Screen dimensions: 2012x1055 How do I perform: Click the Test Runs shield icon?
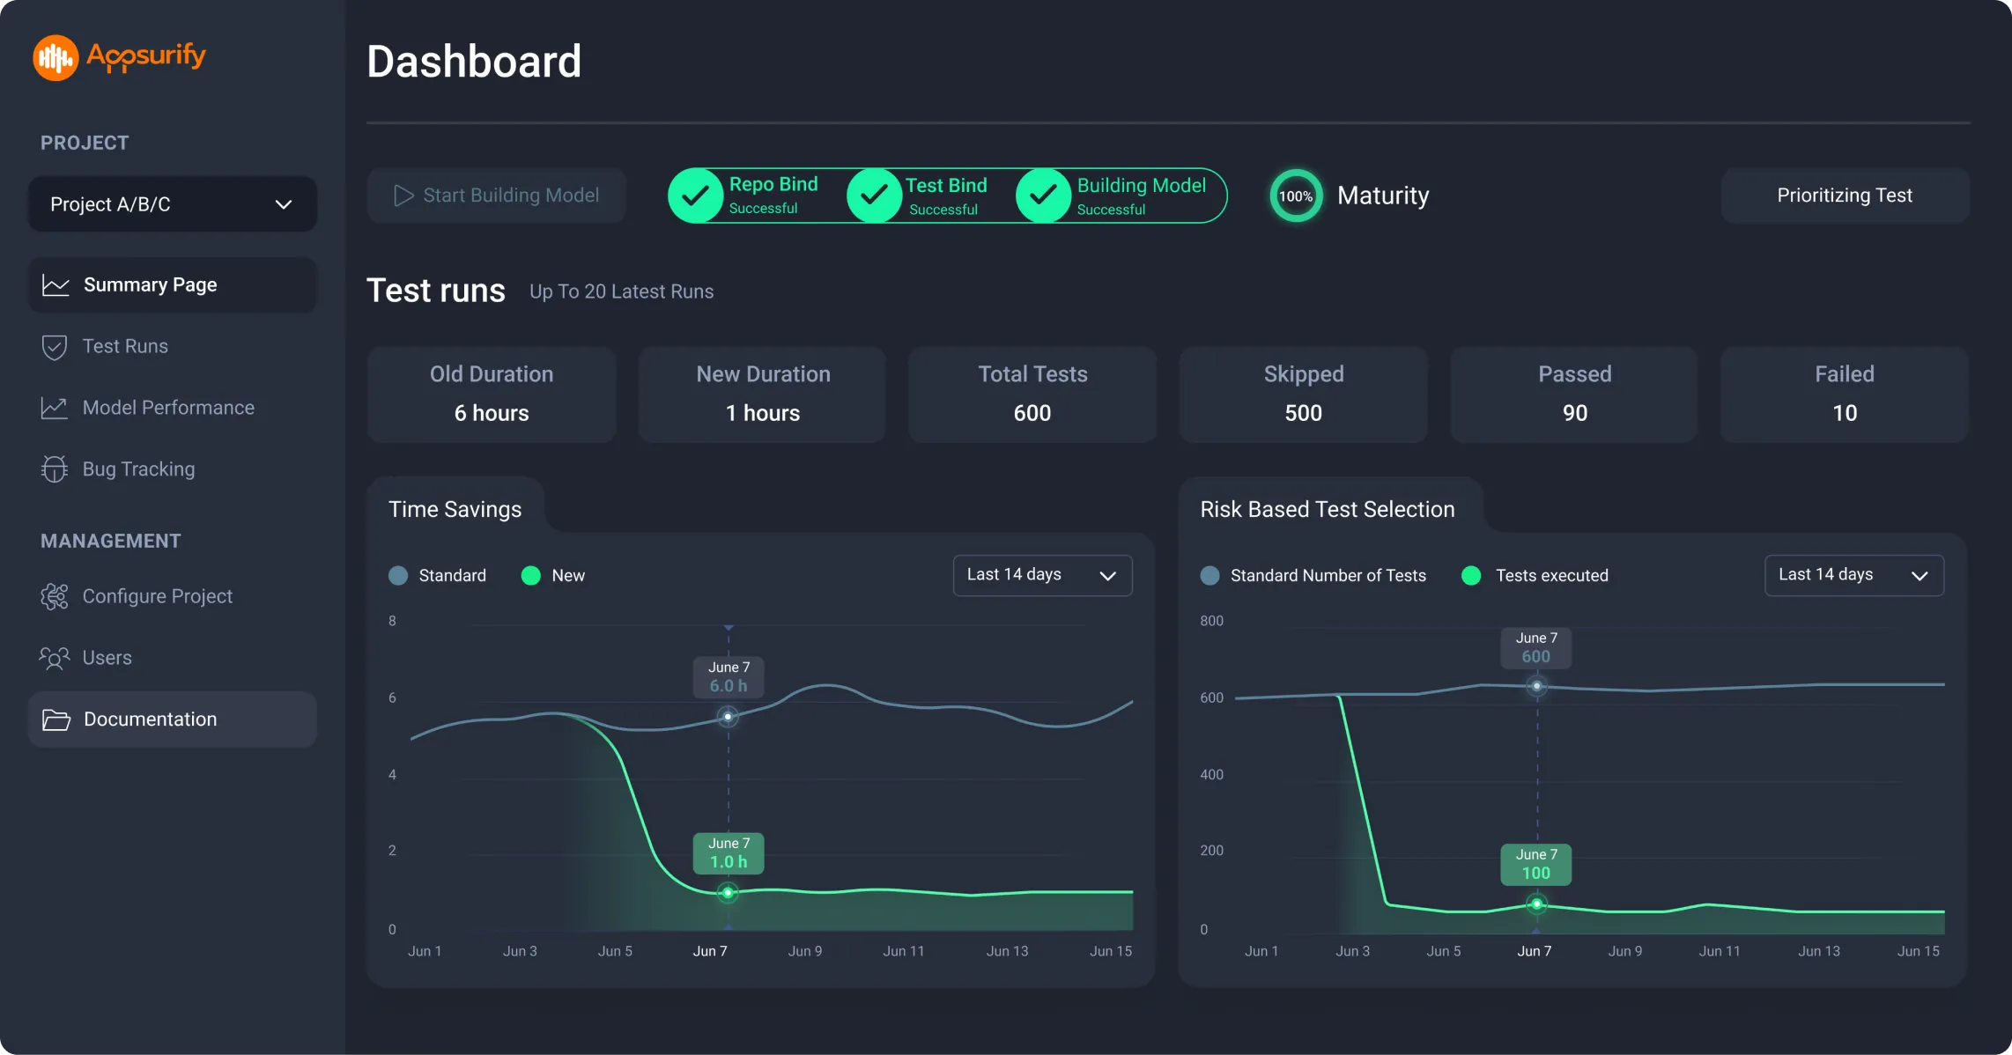[55, 346]
